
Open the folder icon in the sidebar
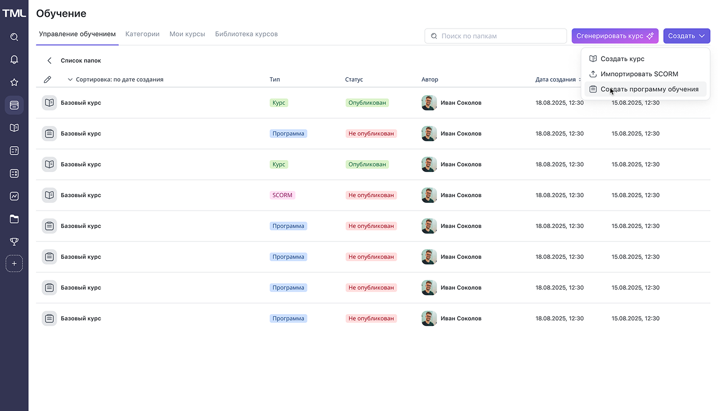(x=14, y=219)
